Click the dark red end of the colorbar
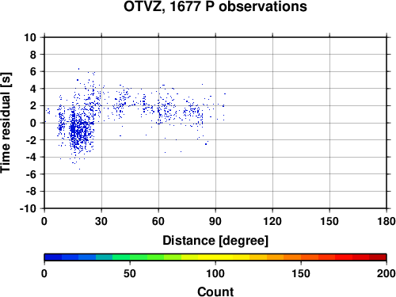 tap(378, 257)
